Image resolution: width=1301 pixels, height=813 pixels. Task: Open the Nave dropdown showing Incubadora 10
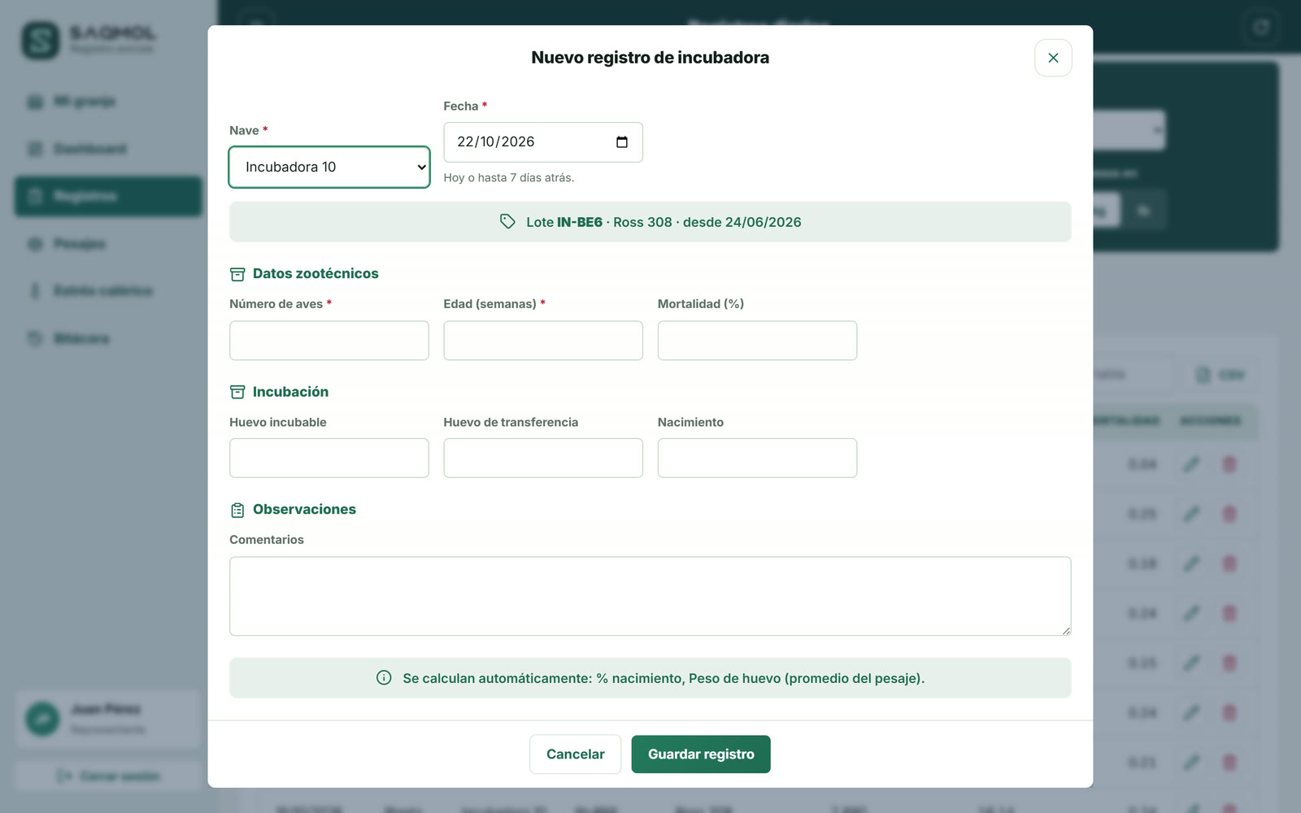click(x=329, y=167)
